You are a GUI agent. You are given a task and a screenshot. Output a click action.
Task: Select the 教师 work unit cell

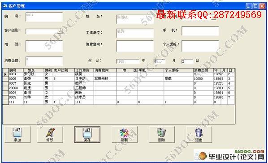point(84,83)
